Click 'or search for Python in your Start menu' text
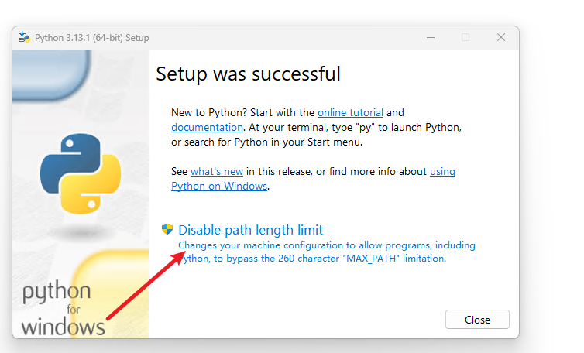Viewport: 584px width, 353px height. click(x=266, y=142)
